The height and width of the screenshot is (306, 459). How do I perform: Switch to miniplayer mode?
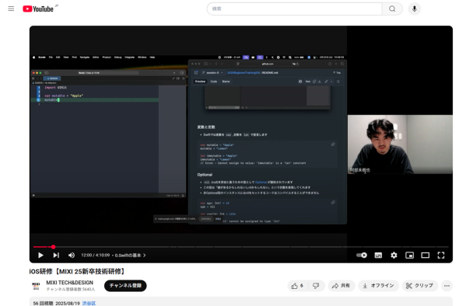[409, 256]
